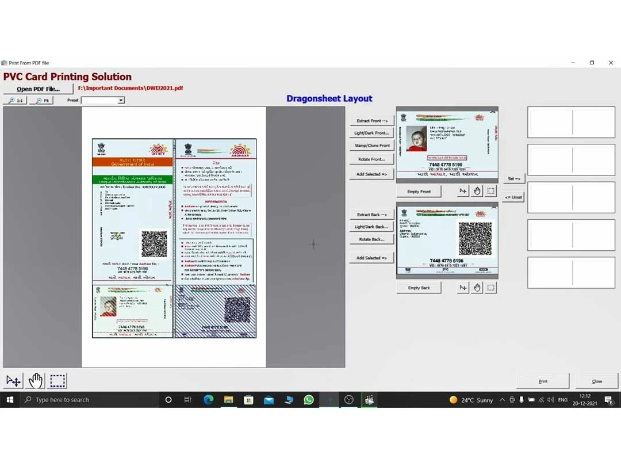This screenshot has height=466, width=621.
Task: Open WhatsApp from the Windows taskbar
Action: tap(309, 400)
